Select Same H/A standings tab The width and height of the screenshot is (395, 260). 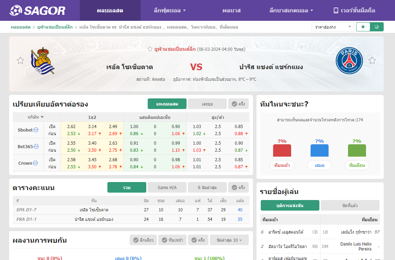167,187
